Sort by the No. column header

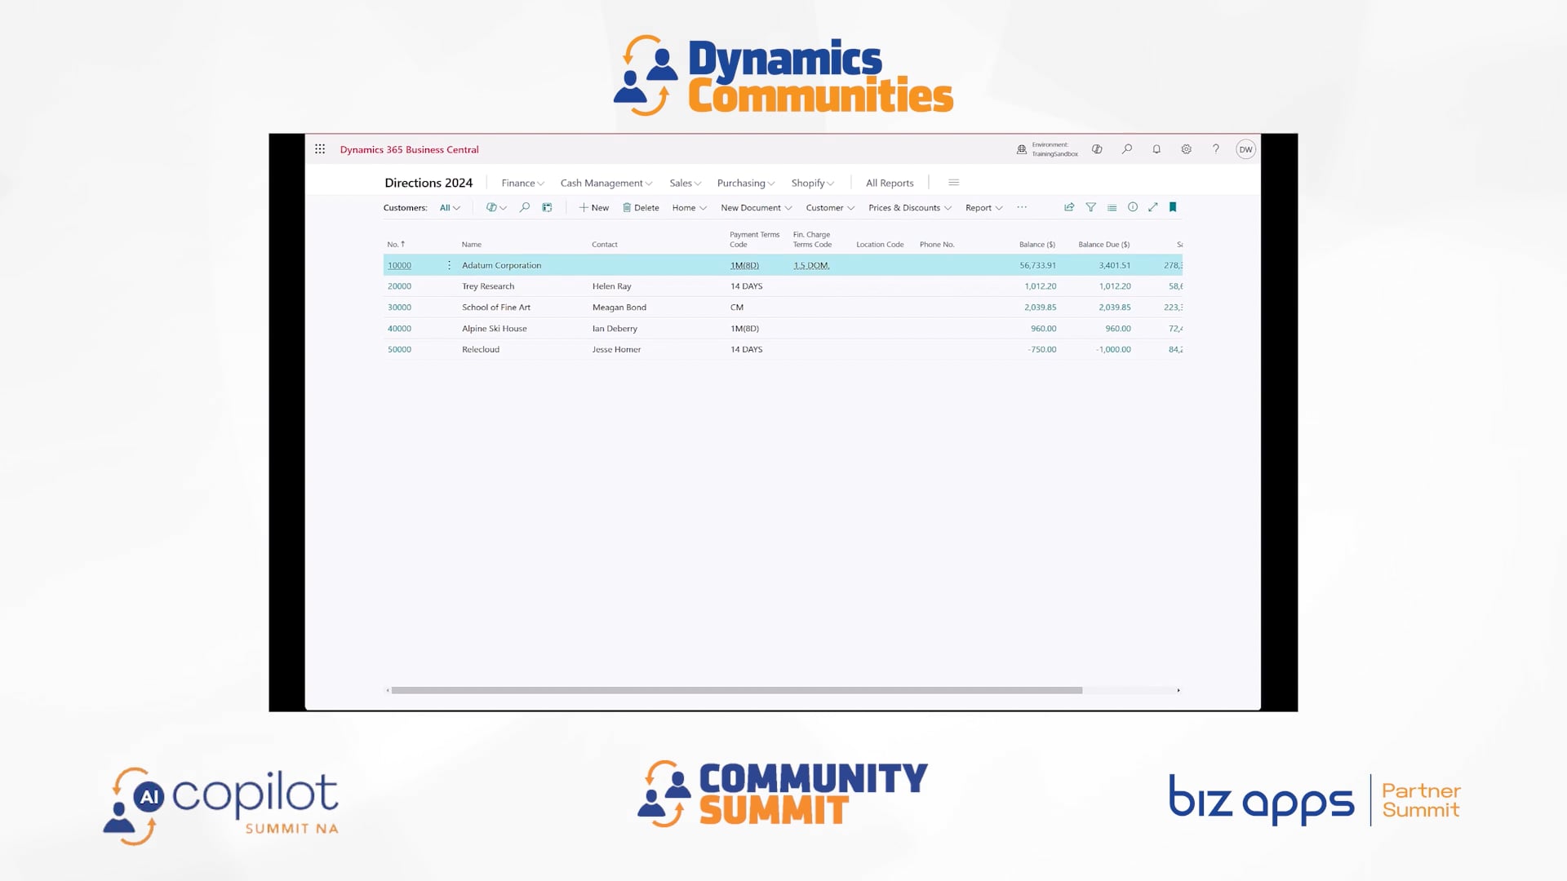[396, 244]
